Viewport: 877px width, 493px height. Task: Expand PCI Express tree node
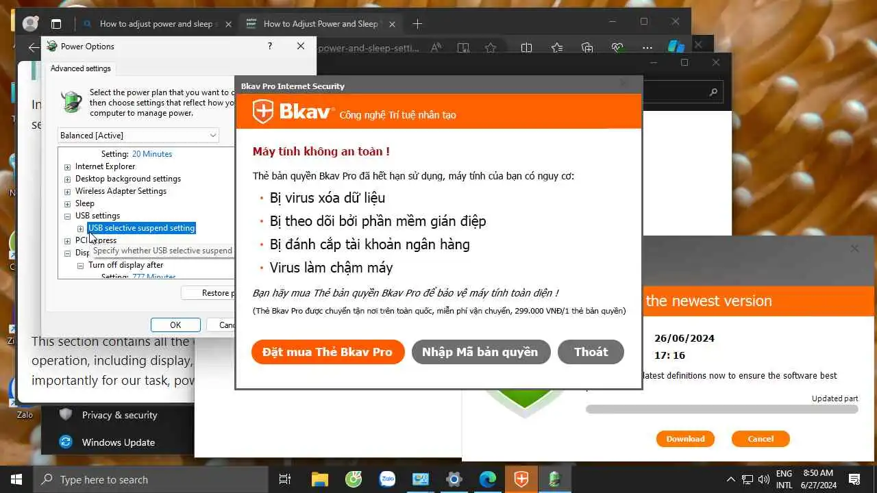[67, 241]
